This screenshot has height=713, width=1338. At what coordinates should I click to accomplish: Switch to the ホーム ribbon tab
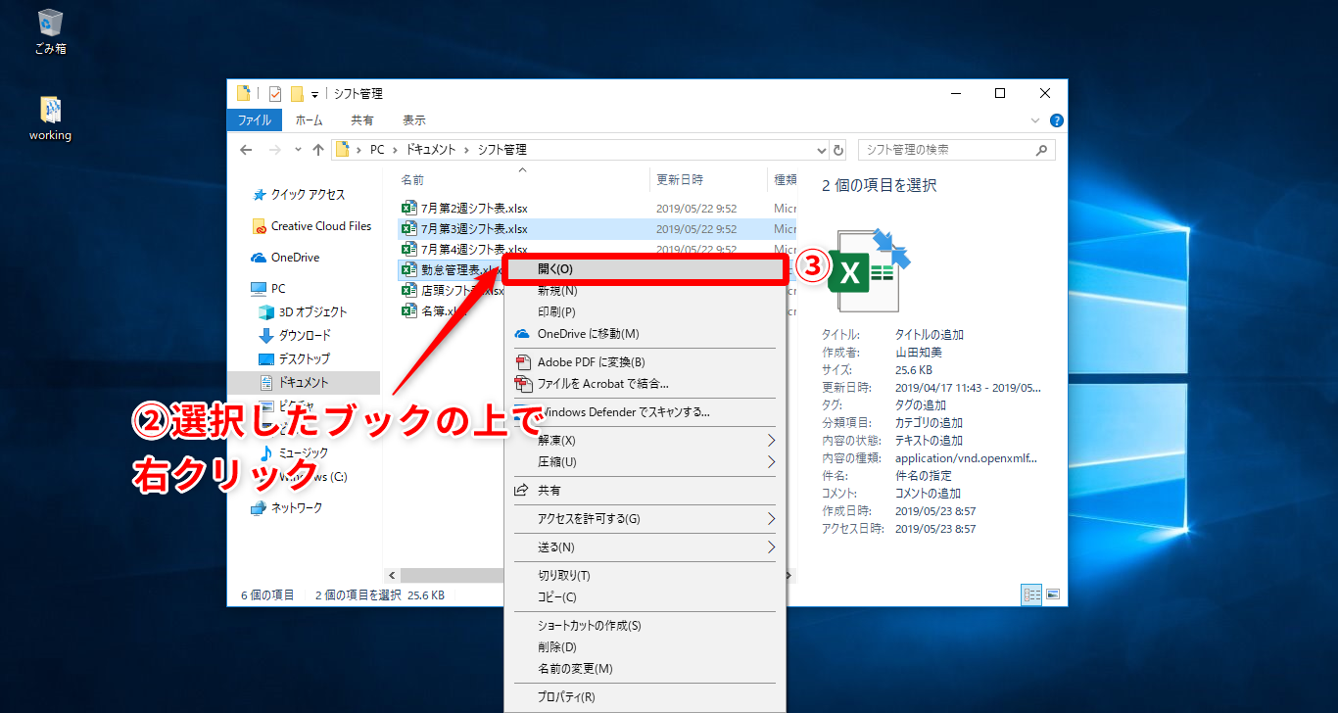click(x=309, y=120)
